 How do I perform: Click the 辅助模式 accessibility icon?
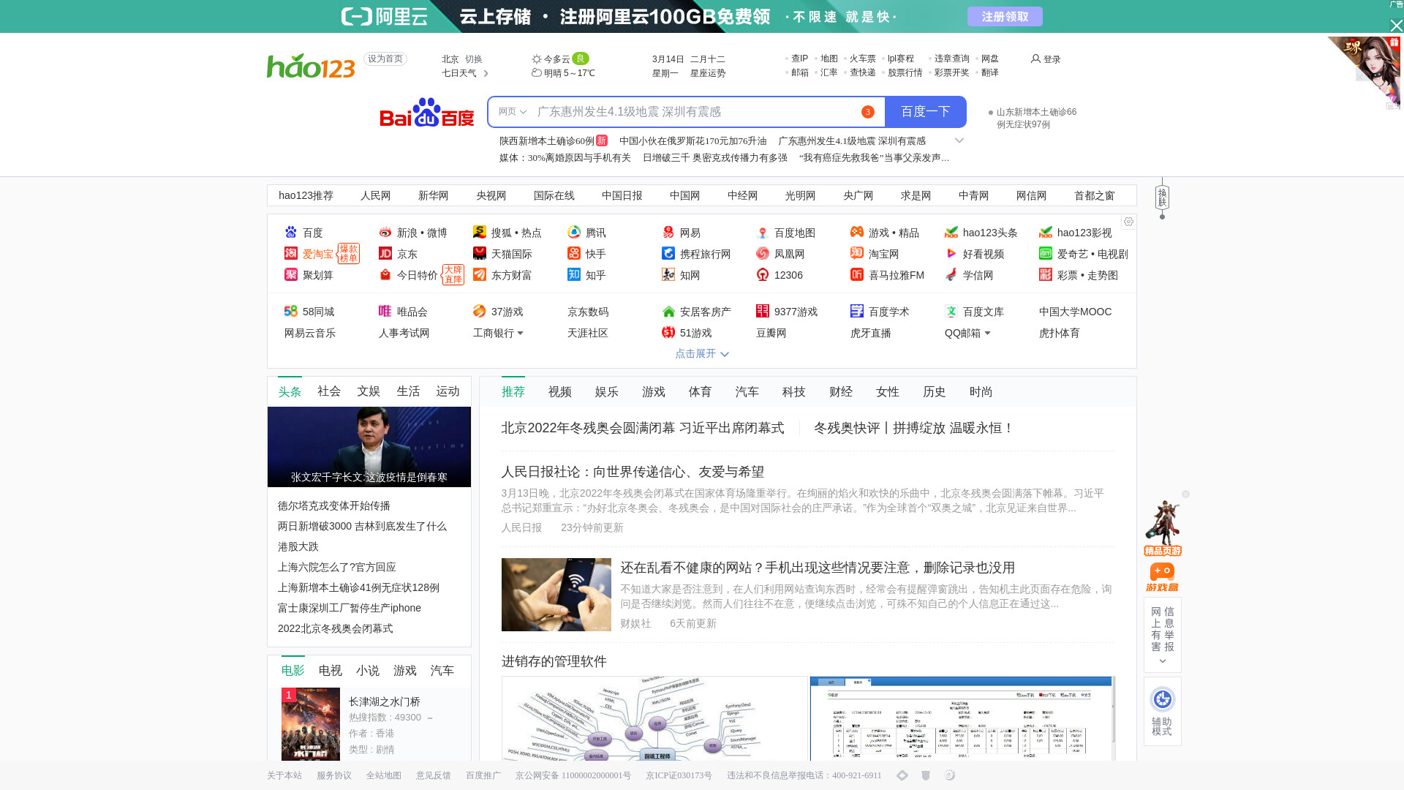1162,699
